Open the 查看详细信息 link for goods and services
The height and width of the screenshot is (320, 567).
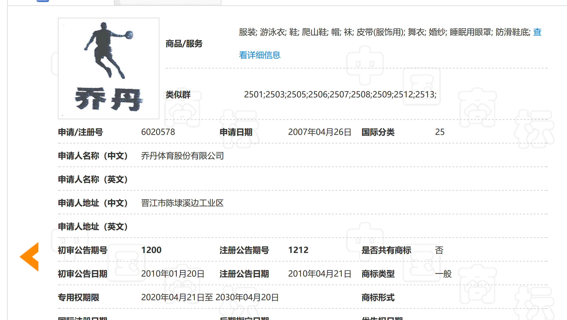260,55
